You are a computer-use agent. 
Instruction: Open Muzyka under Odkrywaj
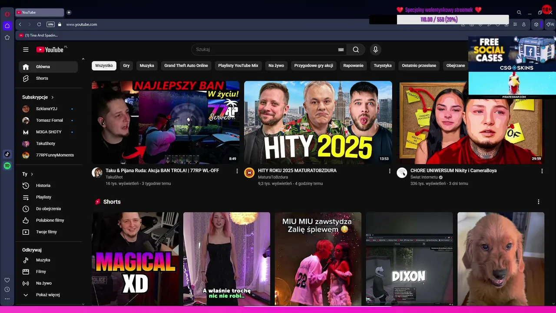pos(48,260)
